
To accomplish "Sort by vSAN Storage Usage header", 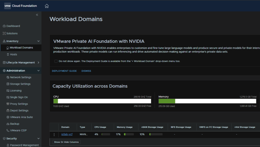I will click(x=152, y=127).
